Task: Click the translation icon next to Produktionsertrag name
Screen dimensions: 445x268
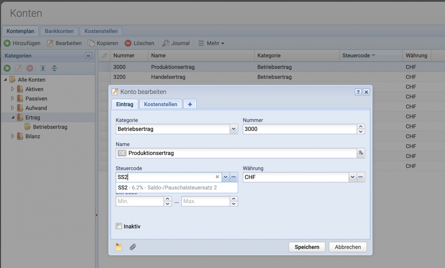Action: coord(361,153)
